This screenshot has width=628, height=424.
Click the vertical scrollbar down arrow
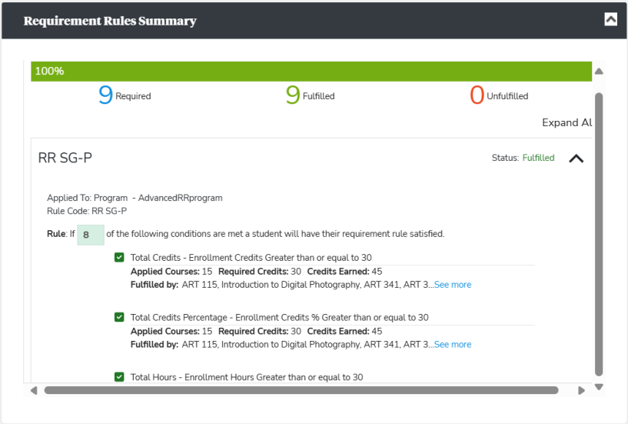pyautogui.click(x=599, y=386)
